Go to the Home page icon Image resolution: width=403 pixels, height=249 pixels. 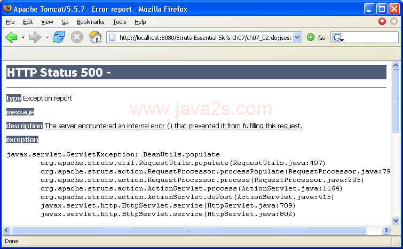[x=96, y=37]
